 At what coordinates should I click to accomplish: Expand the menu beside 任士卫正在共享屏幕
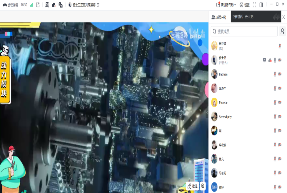pos(98,5)
